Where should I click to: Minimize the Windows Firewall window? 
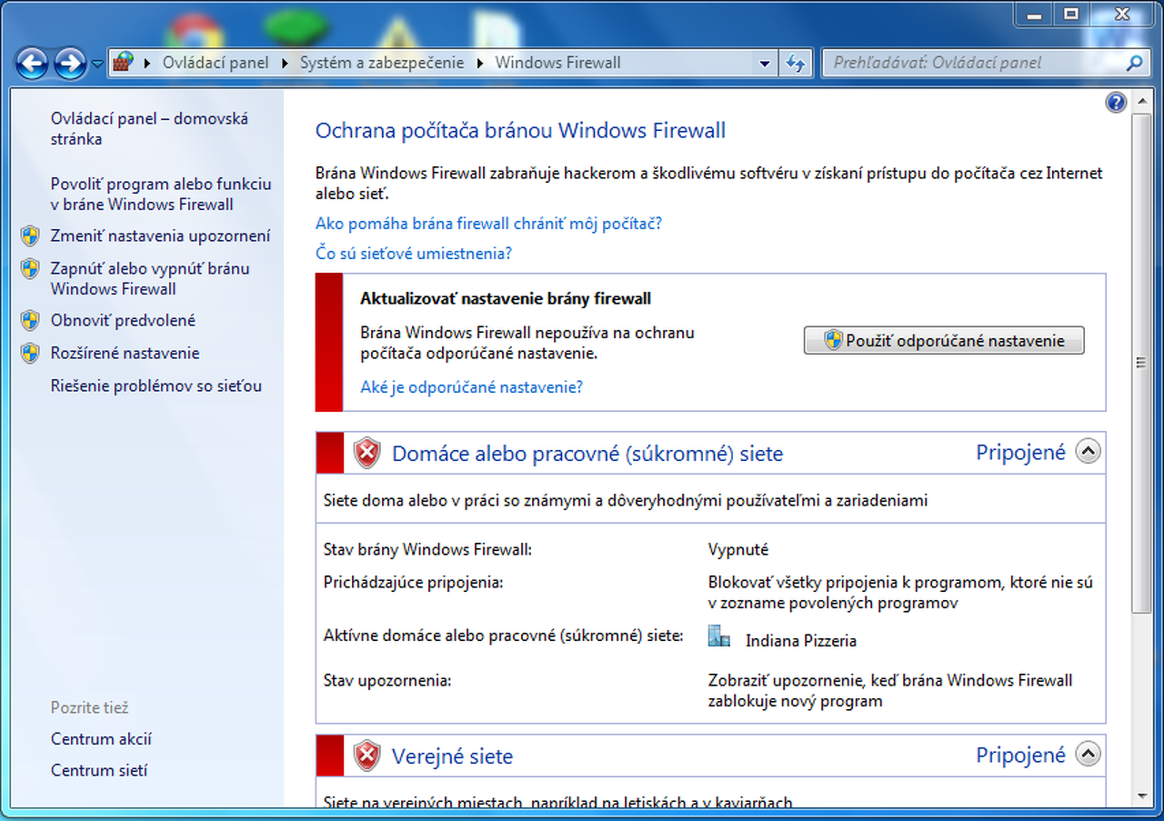pos(1034,13)
